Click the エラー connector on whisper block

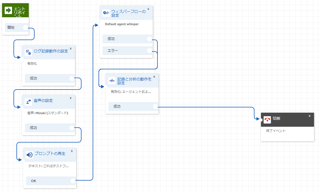[x=150, y=51]
